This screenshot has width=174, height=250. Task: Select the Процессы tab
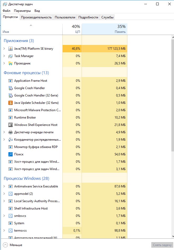[x=10, y=17]
